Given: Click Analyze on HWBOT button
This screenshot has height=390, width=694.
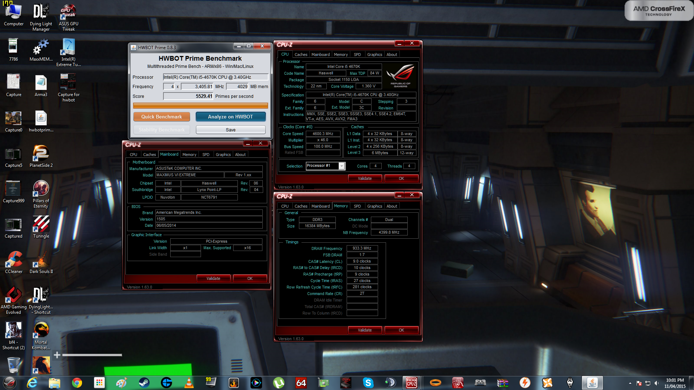Looking at the screenshot, I should [x=230, y=117].
